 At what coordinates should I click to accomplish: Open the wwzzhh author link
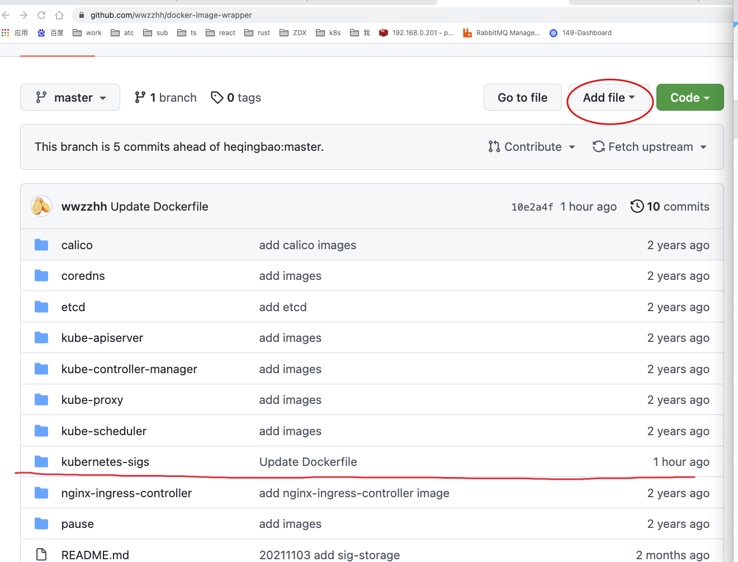pyautogui.click(x=84, y=206)
